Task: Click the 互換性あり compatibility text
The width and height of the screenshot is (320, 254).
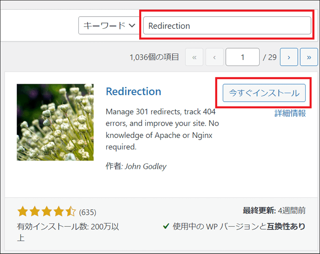Action: point(286,226)
